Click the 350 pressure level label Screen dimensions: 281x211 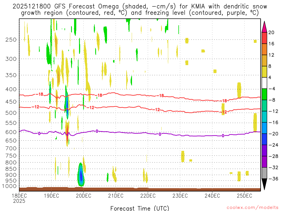point(11,75)
